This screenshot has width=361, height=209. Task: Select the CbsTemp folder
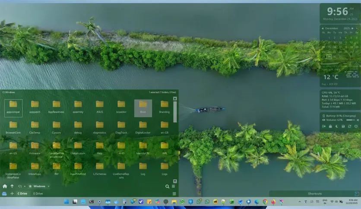point(35,128)
